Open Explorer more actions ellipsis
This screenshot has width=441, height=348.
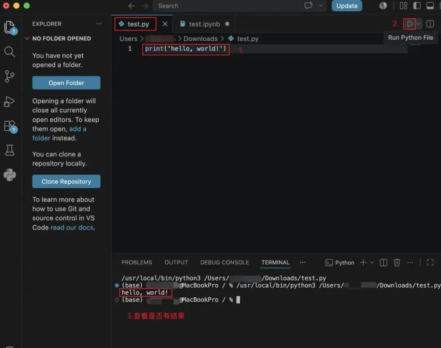point(99,24)
